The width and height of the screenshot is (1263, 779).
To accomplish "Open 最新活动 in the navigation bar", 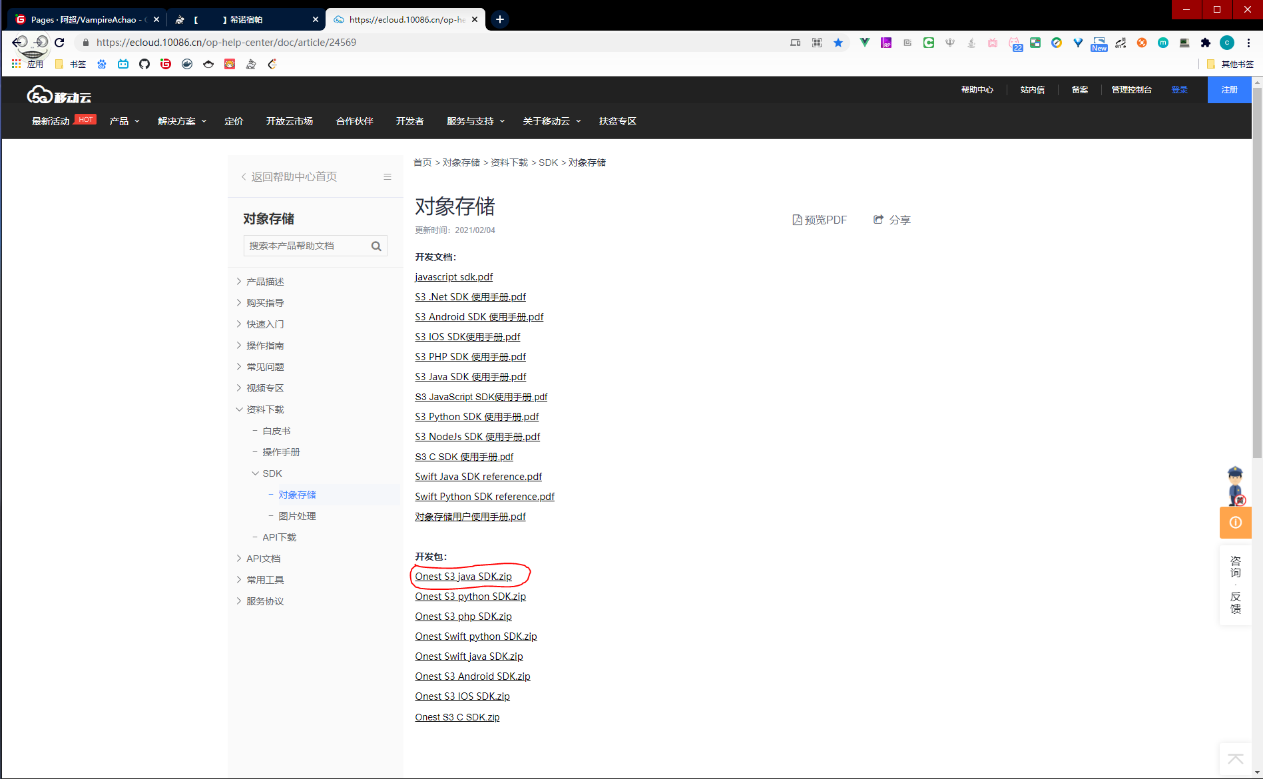I will (51, 121).
